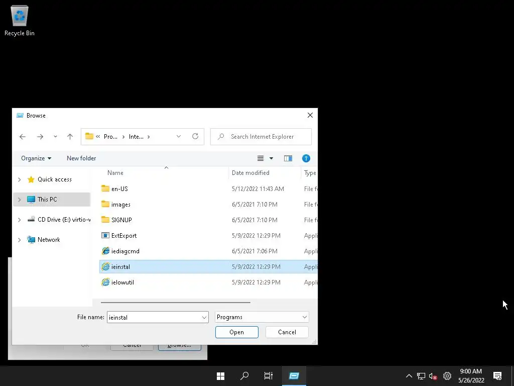Click the muted volume tray icon
The height and width of the screenshot is (386, 514).
[433, 376]
